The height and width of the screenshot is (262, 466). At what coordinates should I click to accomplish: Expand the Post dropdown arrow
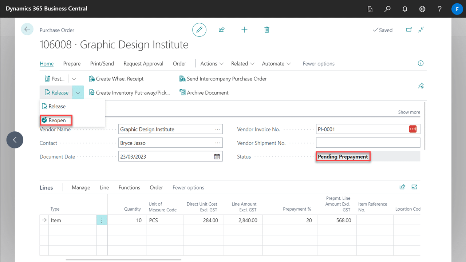point(74,79)
